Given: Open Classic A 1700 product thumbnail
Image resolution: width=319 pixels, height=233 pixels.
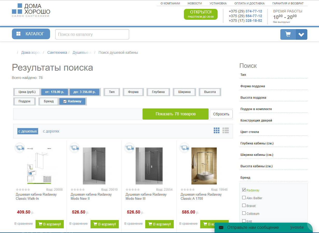Looking at the screenshot, I should pyautogui.click(x=204, y=166).
